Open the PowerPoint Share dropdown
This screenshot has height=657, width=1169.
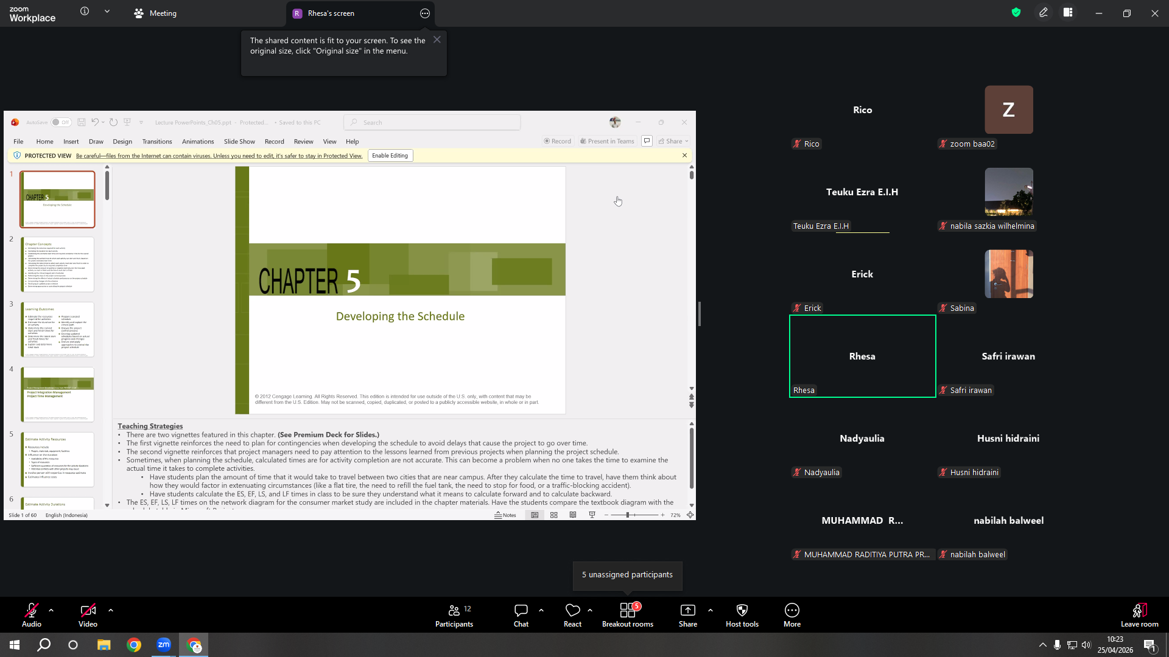673,141
